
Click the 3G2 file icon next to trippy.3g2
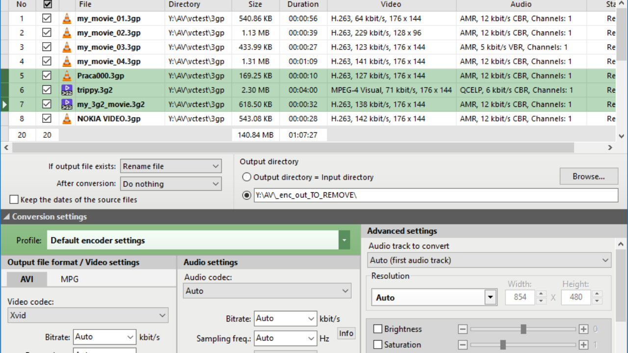(67, 90)
